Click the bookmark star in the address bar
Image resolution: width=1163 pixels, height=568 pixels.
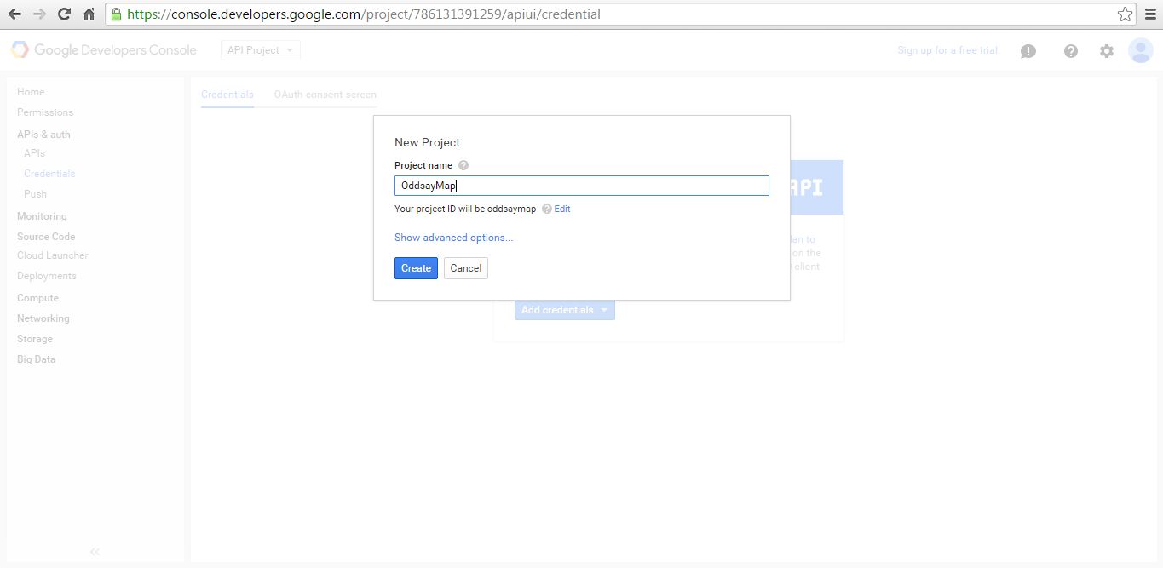pos(1125,14)
